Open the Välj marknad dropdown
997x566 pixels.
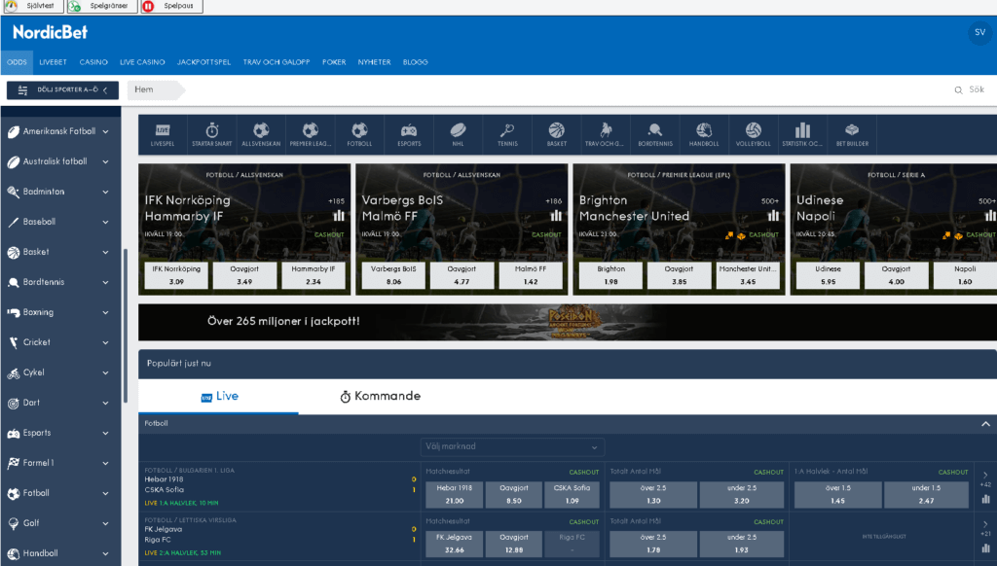click(512, 446)
